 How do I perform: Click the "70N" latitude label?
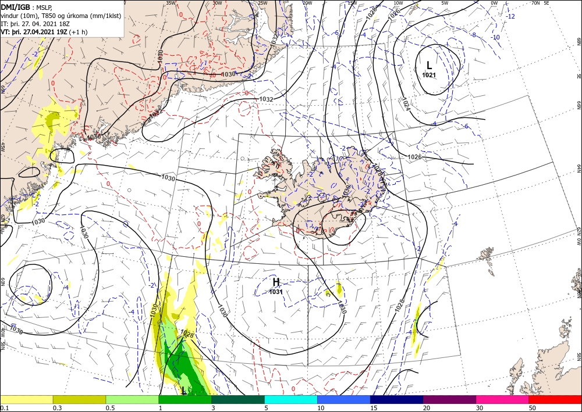pos(535,3)
